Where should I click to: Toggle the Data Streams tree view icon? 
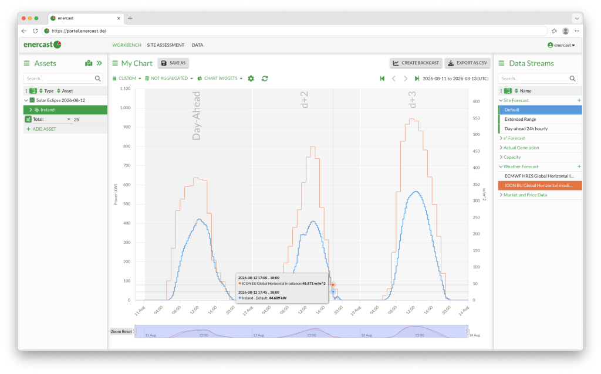(x=508, y=91)
